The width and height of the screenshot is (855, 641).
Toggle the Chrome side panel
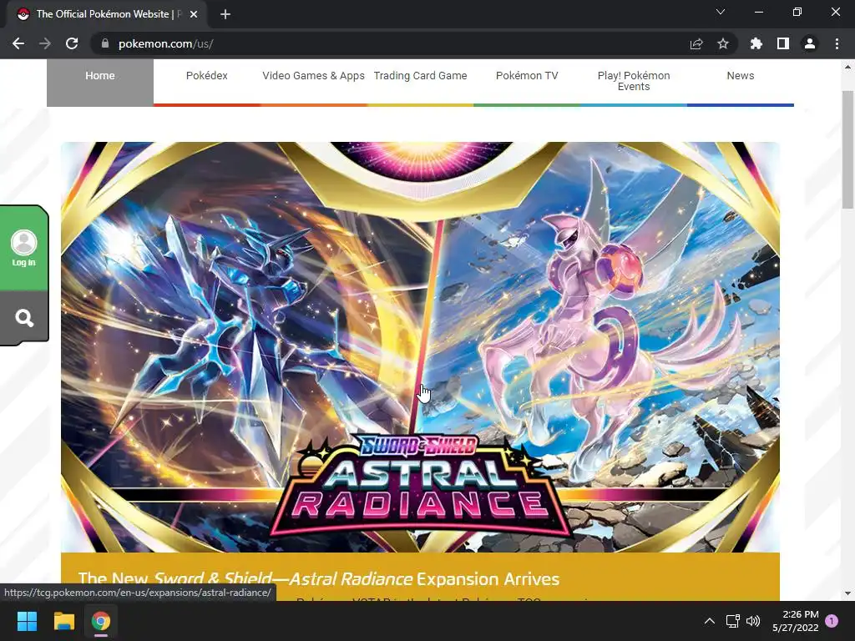point(783,43)
